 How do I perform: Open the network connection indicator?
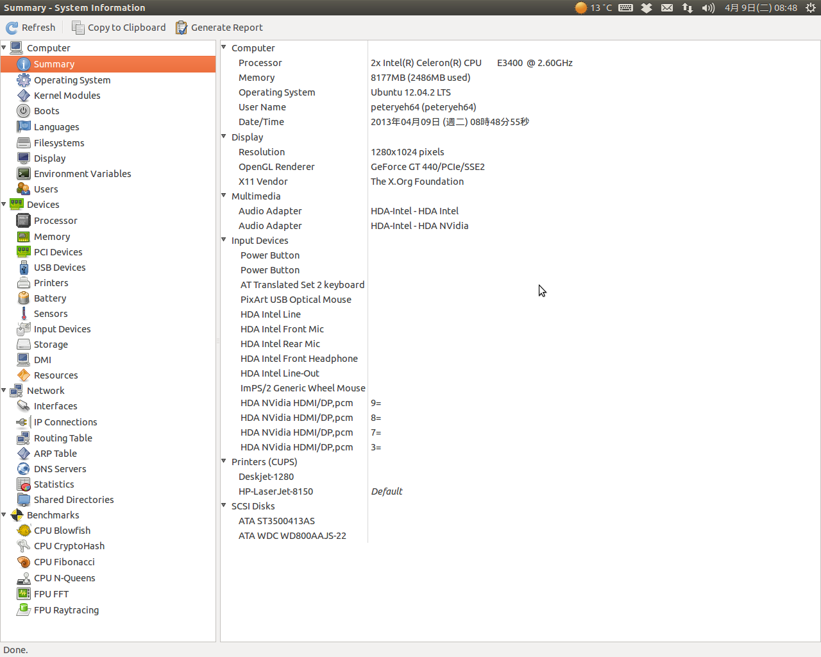click(688, 8)
